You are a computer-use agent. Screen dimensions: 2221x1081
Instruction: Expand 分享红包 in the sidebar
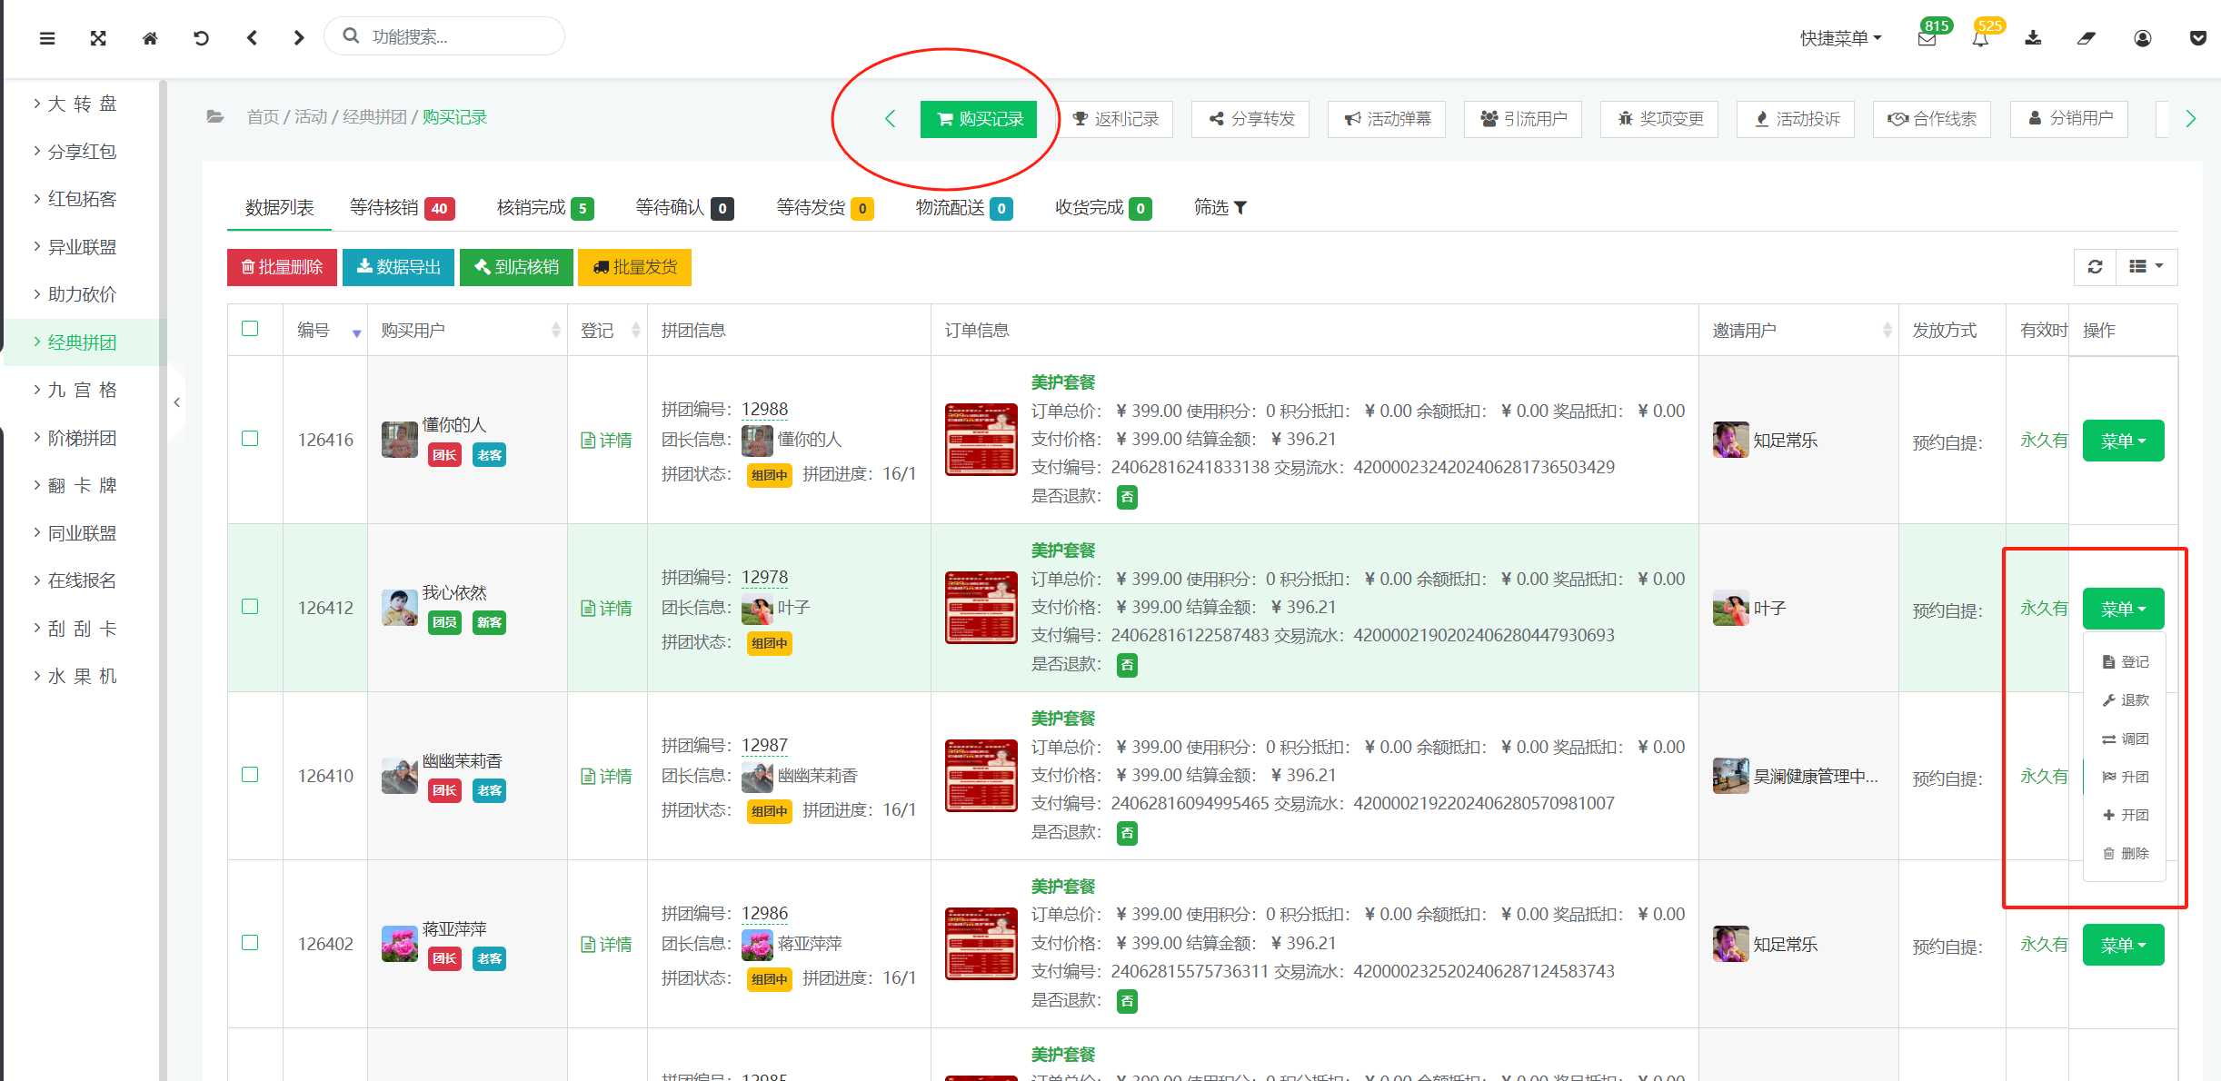pos(82,152)
